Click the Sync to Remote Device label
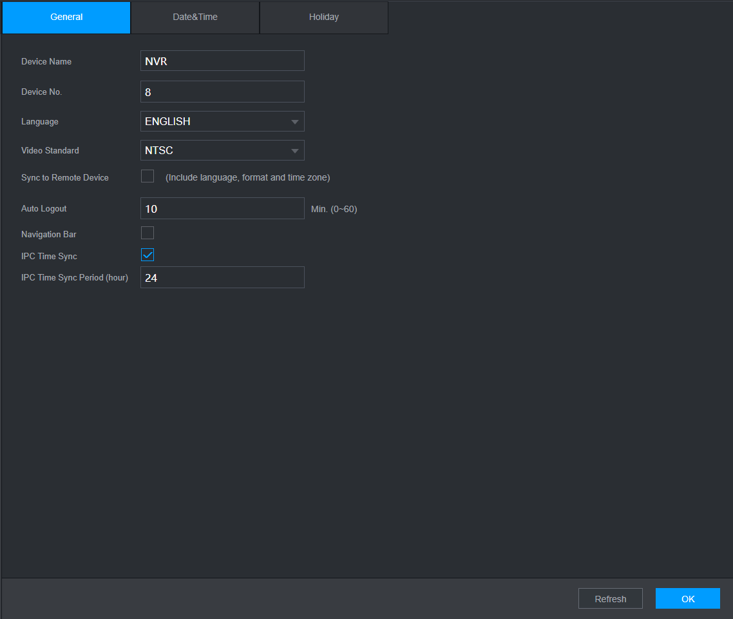Screen dimensions: 733x619 click(65, 178)
